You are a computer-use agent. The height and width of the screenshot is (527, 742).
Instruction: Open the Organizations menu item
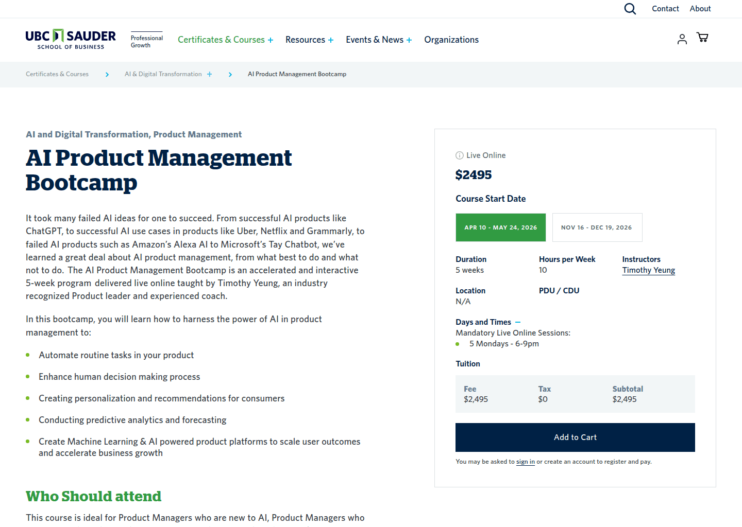click(451, 39)
